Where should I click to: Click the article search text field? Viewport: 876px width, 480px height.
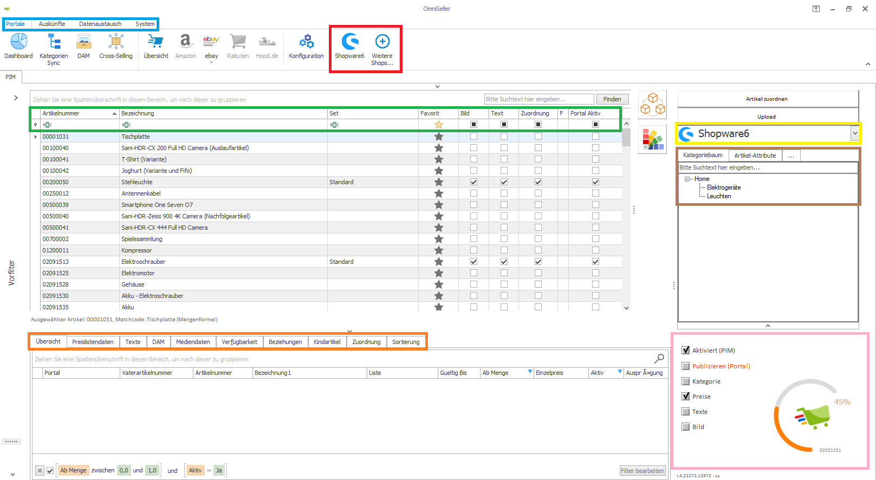(538, 99)
